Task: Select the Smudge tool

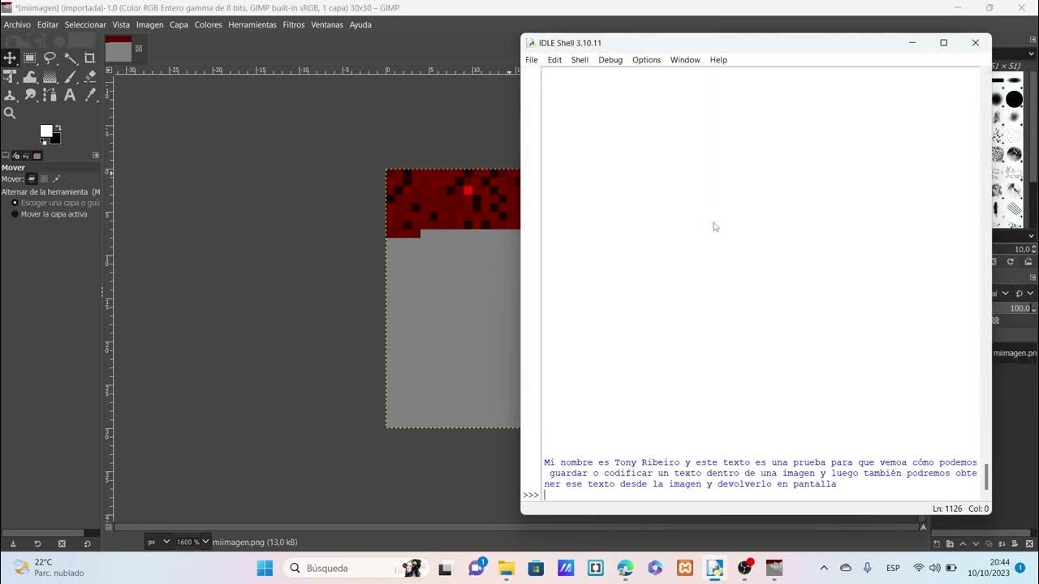Action: pyautogui.click(x=30, y=96)
